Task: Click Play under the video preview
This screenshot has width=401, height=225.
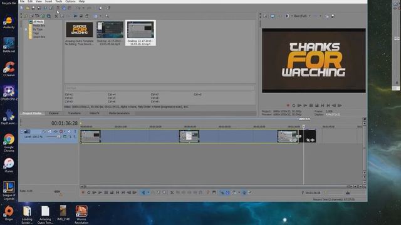Action: pyautogui.click(x=305, y=106)
